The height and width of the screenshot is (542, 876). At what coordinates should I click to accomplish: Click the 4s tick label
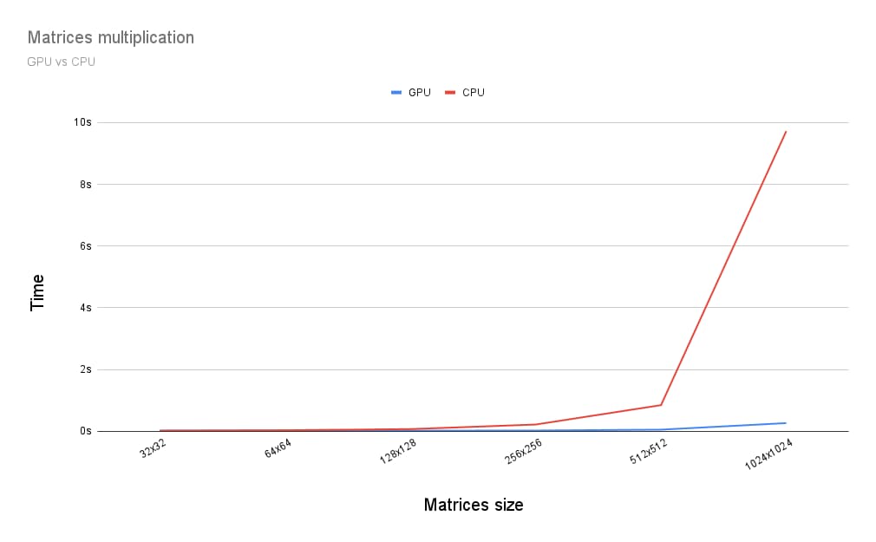(x=85, y=307)
